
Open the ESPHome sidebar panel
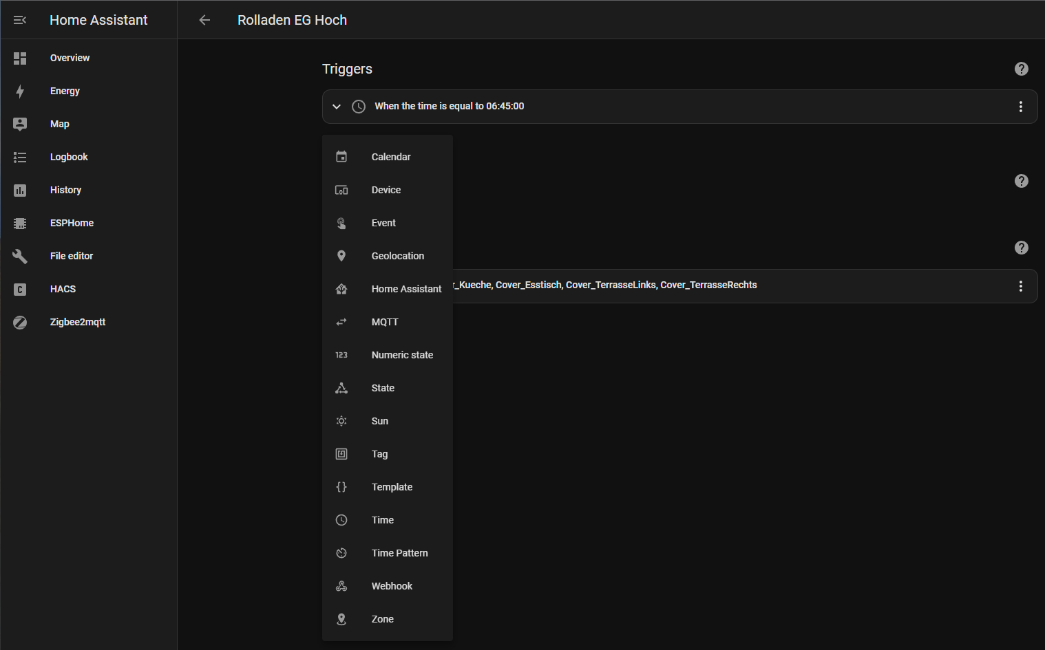(x=72, y=223)
